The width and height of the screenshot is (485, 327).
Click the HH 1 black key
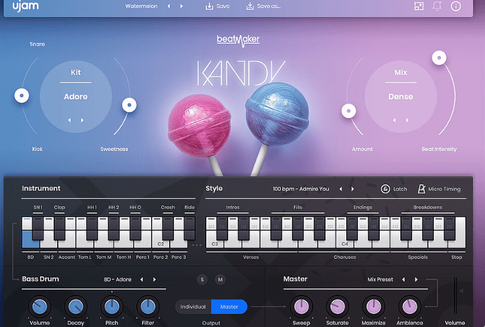point(92,228)
